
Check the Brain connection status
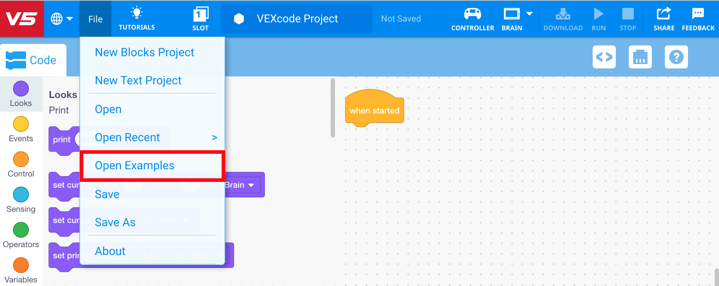(511, 18)
